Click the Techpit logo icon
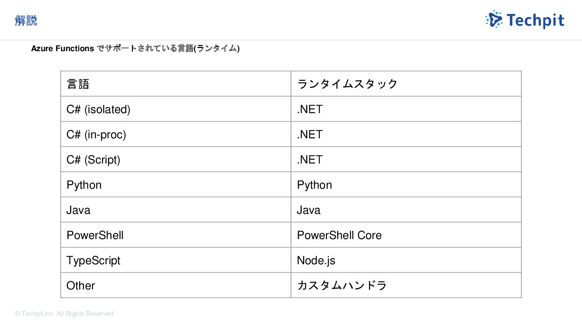582x327 pixels. 494,19
